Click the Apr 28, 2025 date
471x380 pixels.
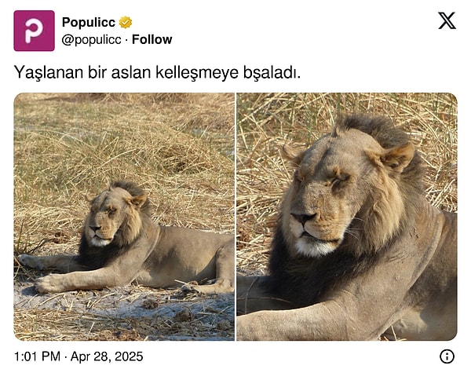click(x=107, y=356)
